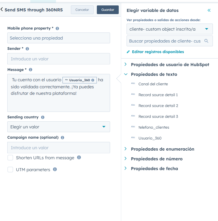
Task: Select telefono_clientes property from list
Action: (x=154, y=127)
